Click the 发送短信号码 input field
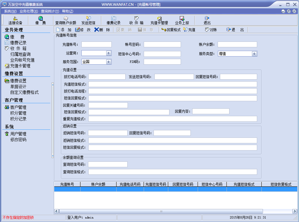The image size is (299, 222). pyautogui.click(x=174, y=77)
